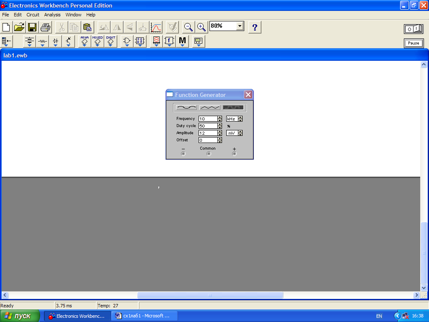This screenshot has width=429, height=322.
Task: Rotate the selected component icon
Action: 104,27
